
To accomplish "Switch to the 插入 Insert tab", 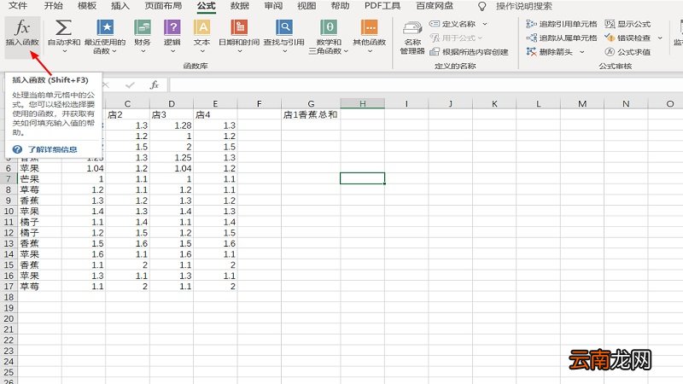I will click(120, 6).
